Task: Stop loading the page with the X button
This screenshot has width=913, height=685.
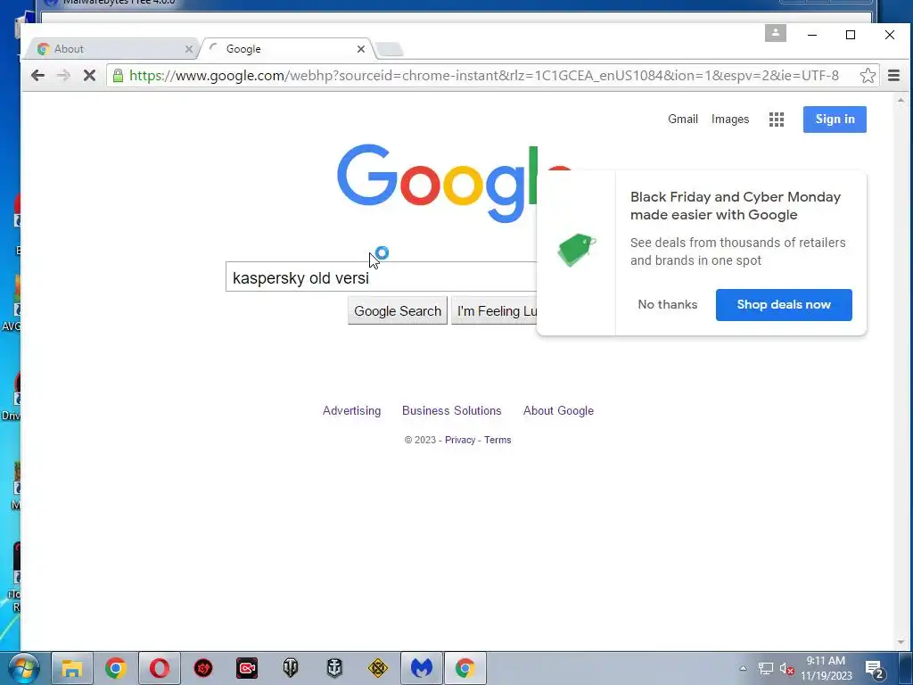Action: [x=89, y=75]
